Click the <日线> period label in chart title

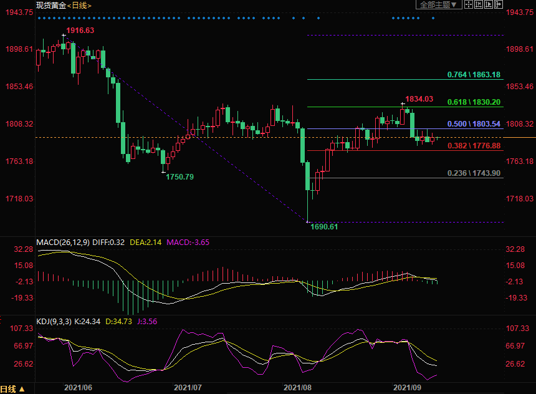click(x=79, y=5)
